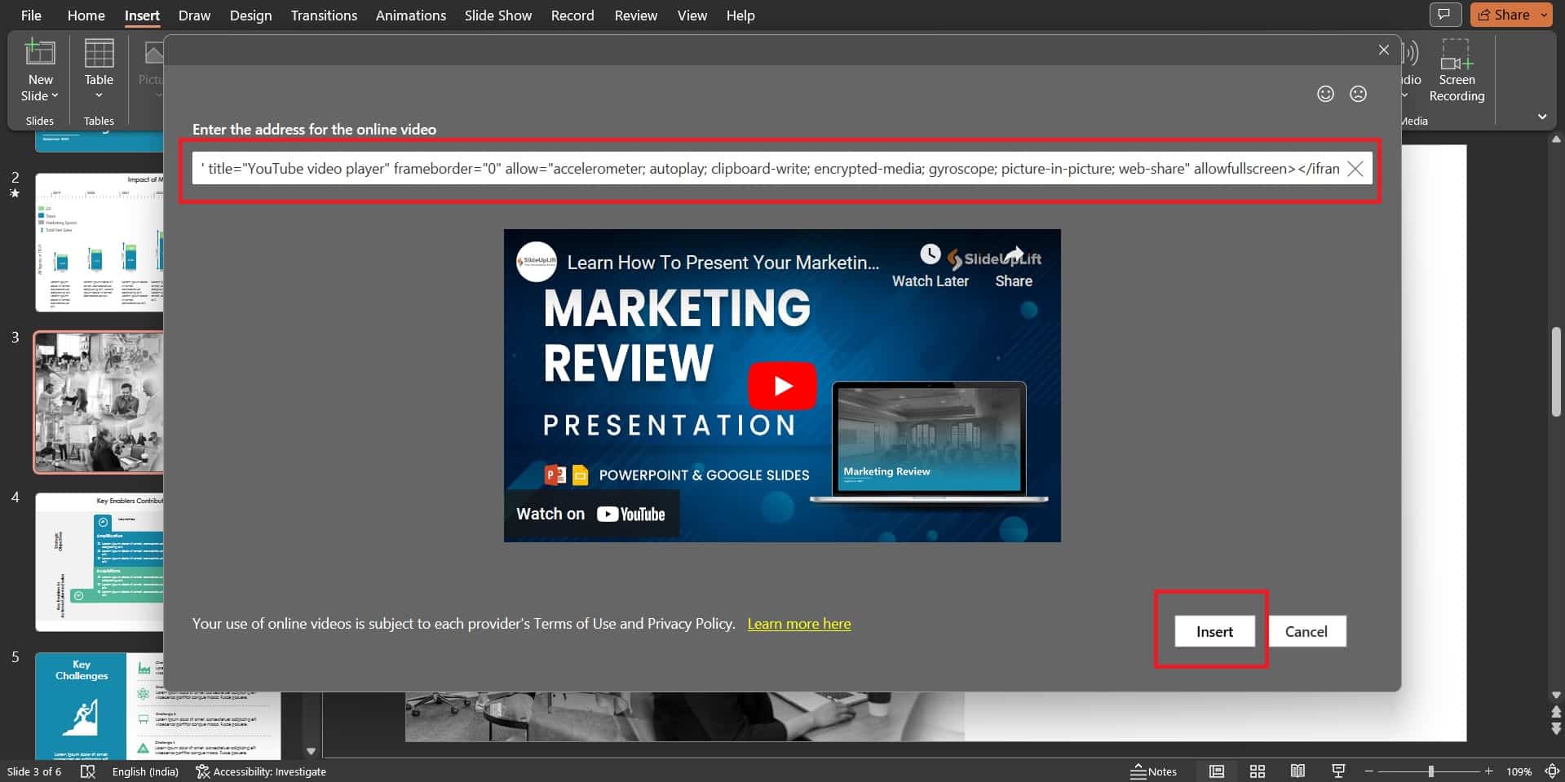This screenshot has width=1565, height=782.
Task: Open Reading View from the status bar
Action: 1298,771
